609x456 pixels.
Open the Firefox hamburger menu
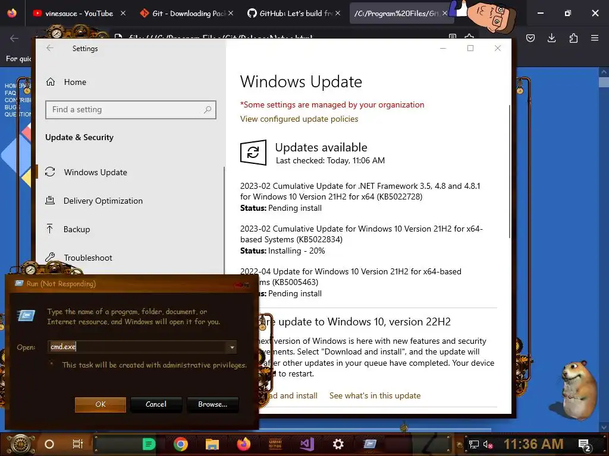(x=595, y=38)
